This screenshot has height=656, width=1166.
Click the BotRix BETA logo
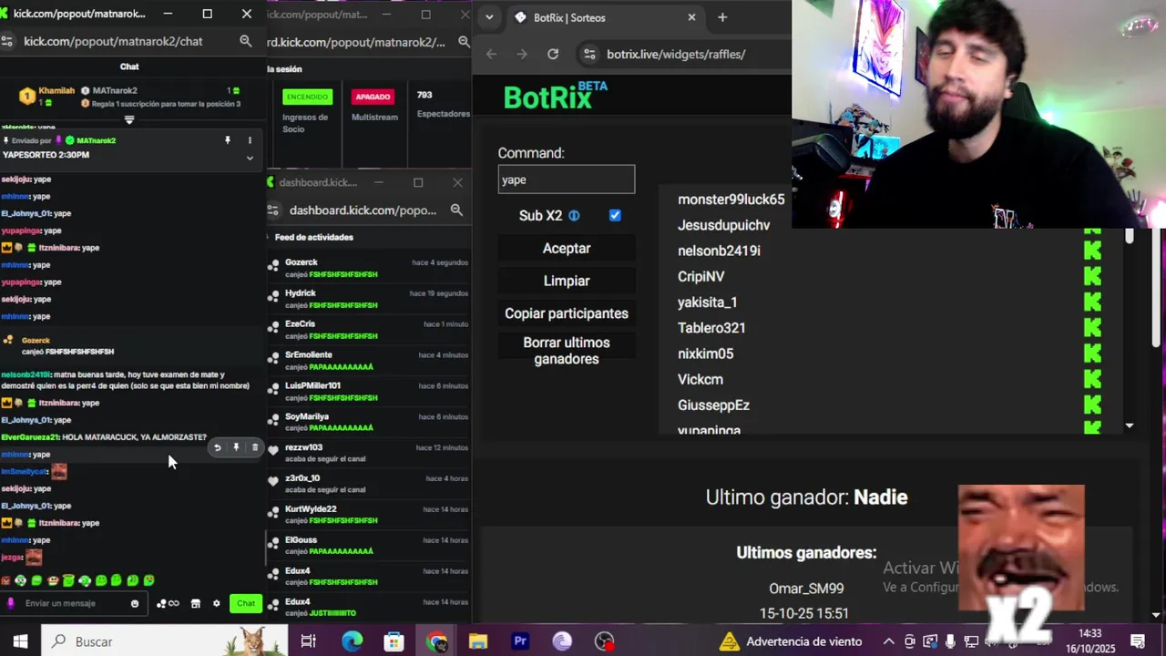pos(555,96)
